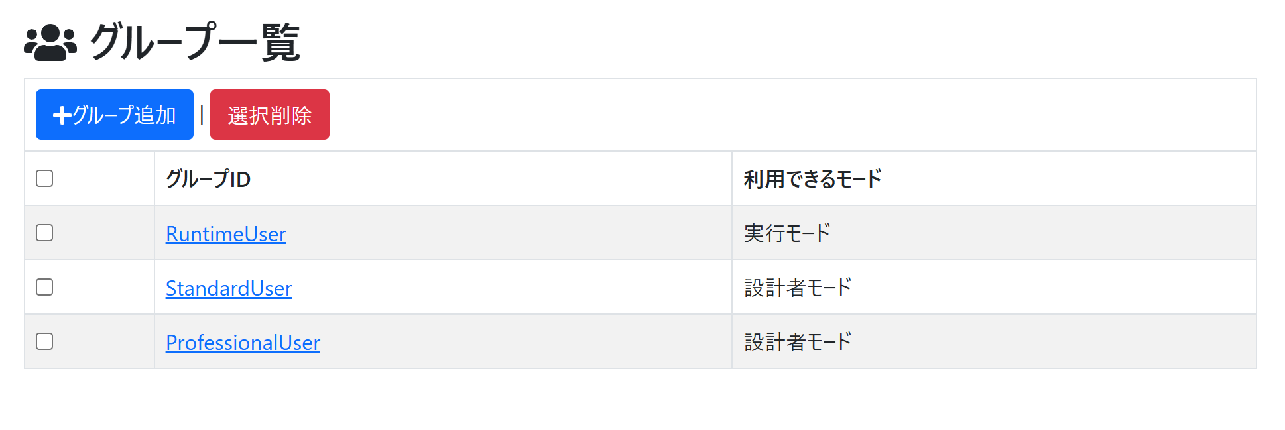Viewport: 1285px width, 430px height.
Task: Click the 設計者モード cell in the StandardUser row
Action: (x=798, y=288)
